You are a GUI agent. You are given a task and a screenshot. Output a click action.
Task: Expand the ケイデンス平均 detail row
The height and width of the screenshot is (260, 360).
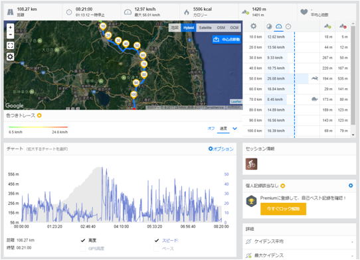pos(300,241)
